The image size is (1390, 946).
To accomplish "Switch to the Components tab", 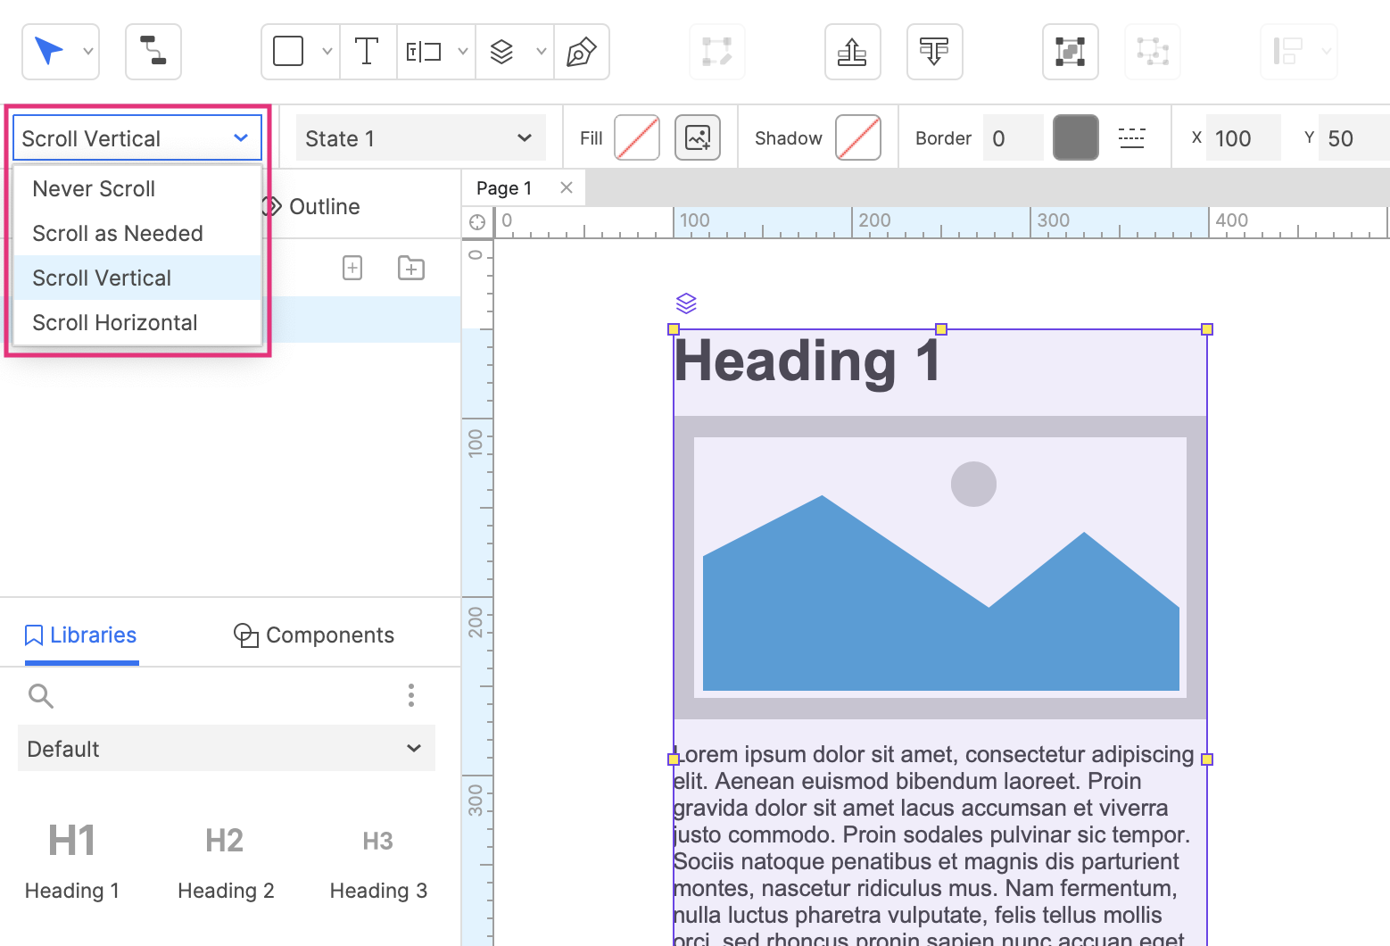I will pyautogui.click(x=314, y=635).
